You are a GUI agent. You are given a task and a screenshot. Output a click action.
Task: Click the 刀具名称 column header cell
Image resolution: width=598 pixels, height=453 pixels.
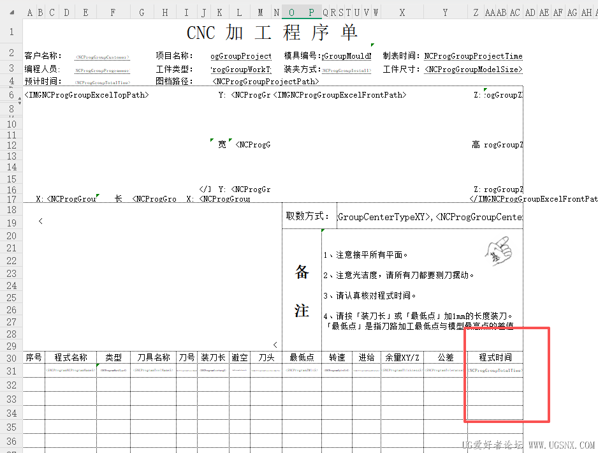(154, 357)
